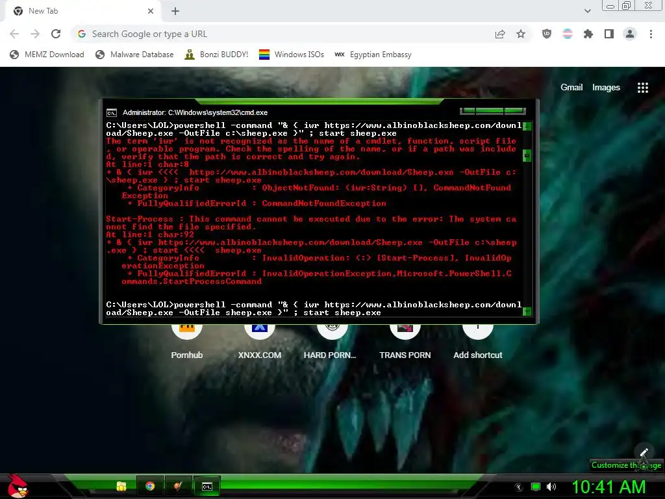Click the cmd window scrollbar up arrow
The height and width of the screenshot is (499, 665).
527,126
